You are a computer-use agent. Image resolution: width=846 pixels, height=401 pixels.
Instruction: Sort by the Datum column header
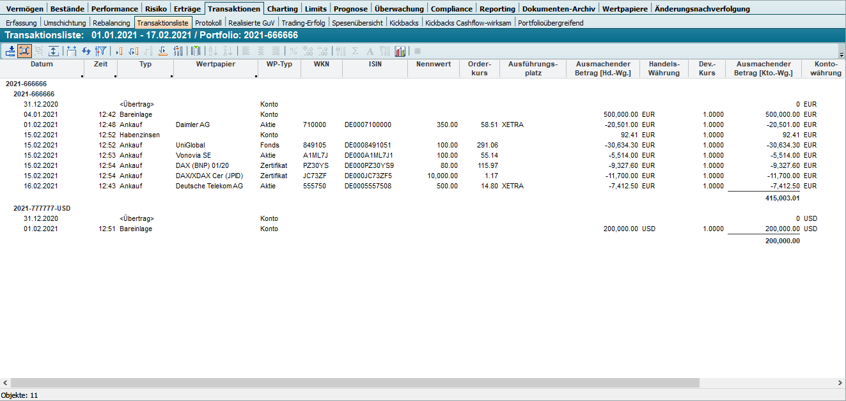(42, 64)
